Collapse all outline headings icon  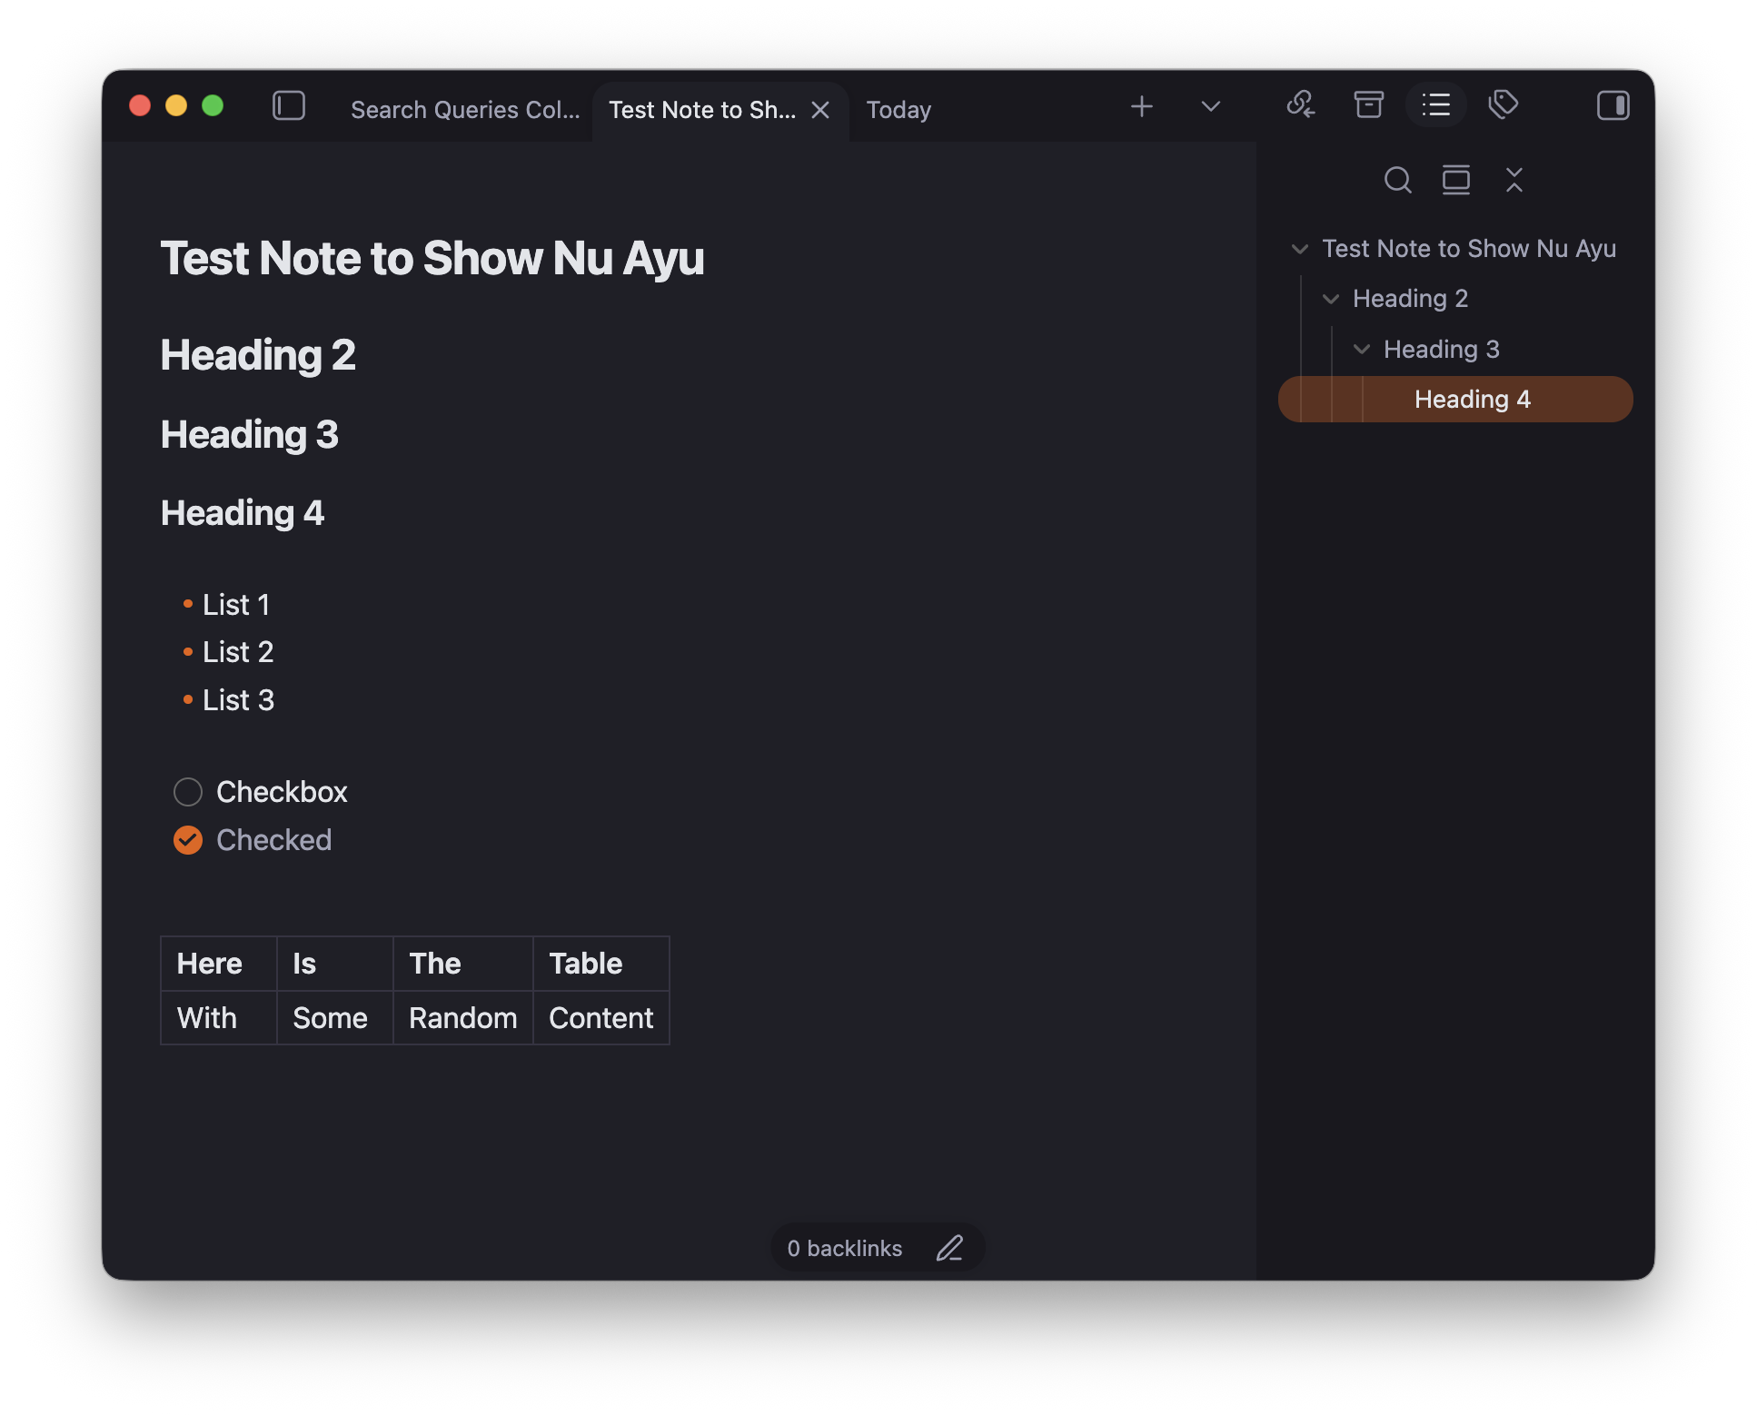click(1514, 181)
